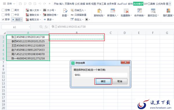Click the $B$1 range input field
174x110 pixels.
click(100, 75)
